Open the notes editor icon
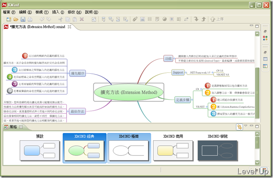 click(157, 19)
